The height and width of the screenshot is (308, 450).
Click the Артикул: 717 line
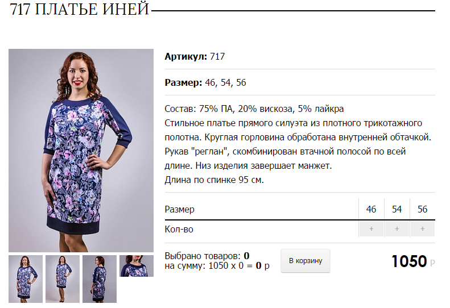195,56
